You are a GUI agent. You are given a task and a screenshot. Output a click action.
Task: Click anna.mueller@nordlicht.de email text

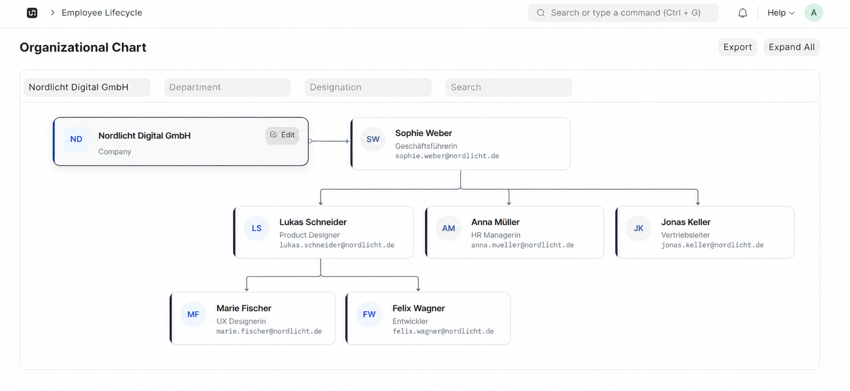[522, 245]
